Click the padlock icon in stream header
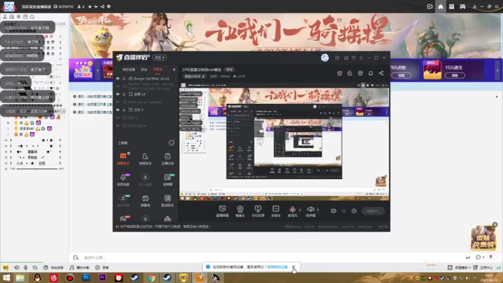Image resolution: width=503 pixels, height=283 pixels. coord(350,73)
